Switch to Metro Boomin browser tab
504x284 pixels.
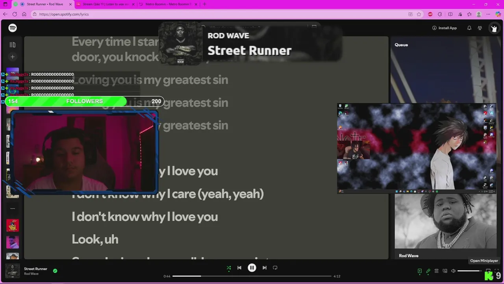click(x=169, y=4)
